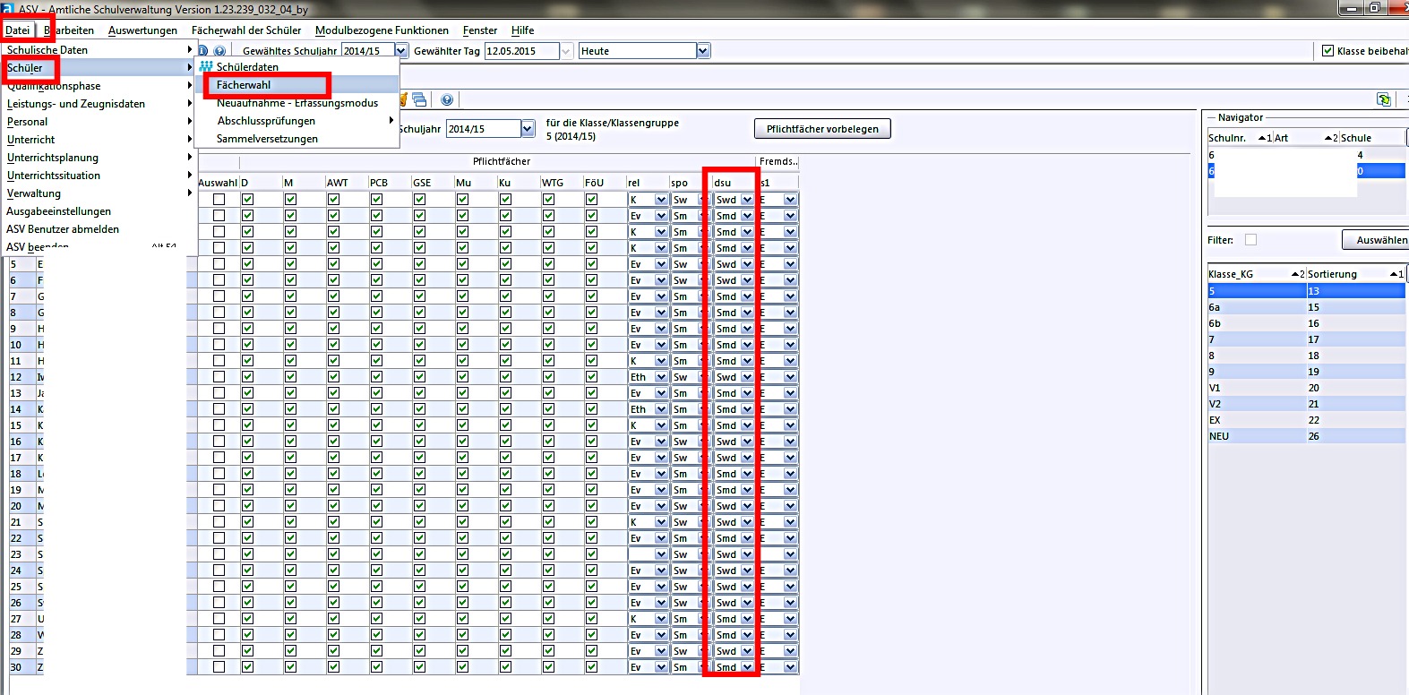This screenshot has height=695, width=1409.
Task: Click the Pflichtfächer vorbelegen button
Action: 822,129
